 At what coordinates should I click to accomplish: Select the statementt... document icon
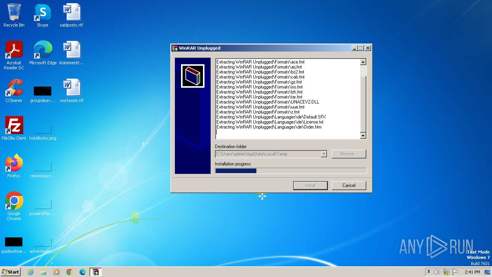coord(71,53)
